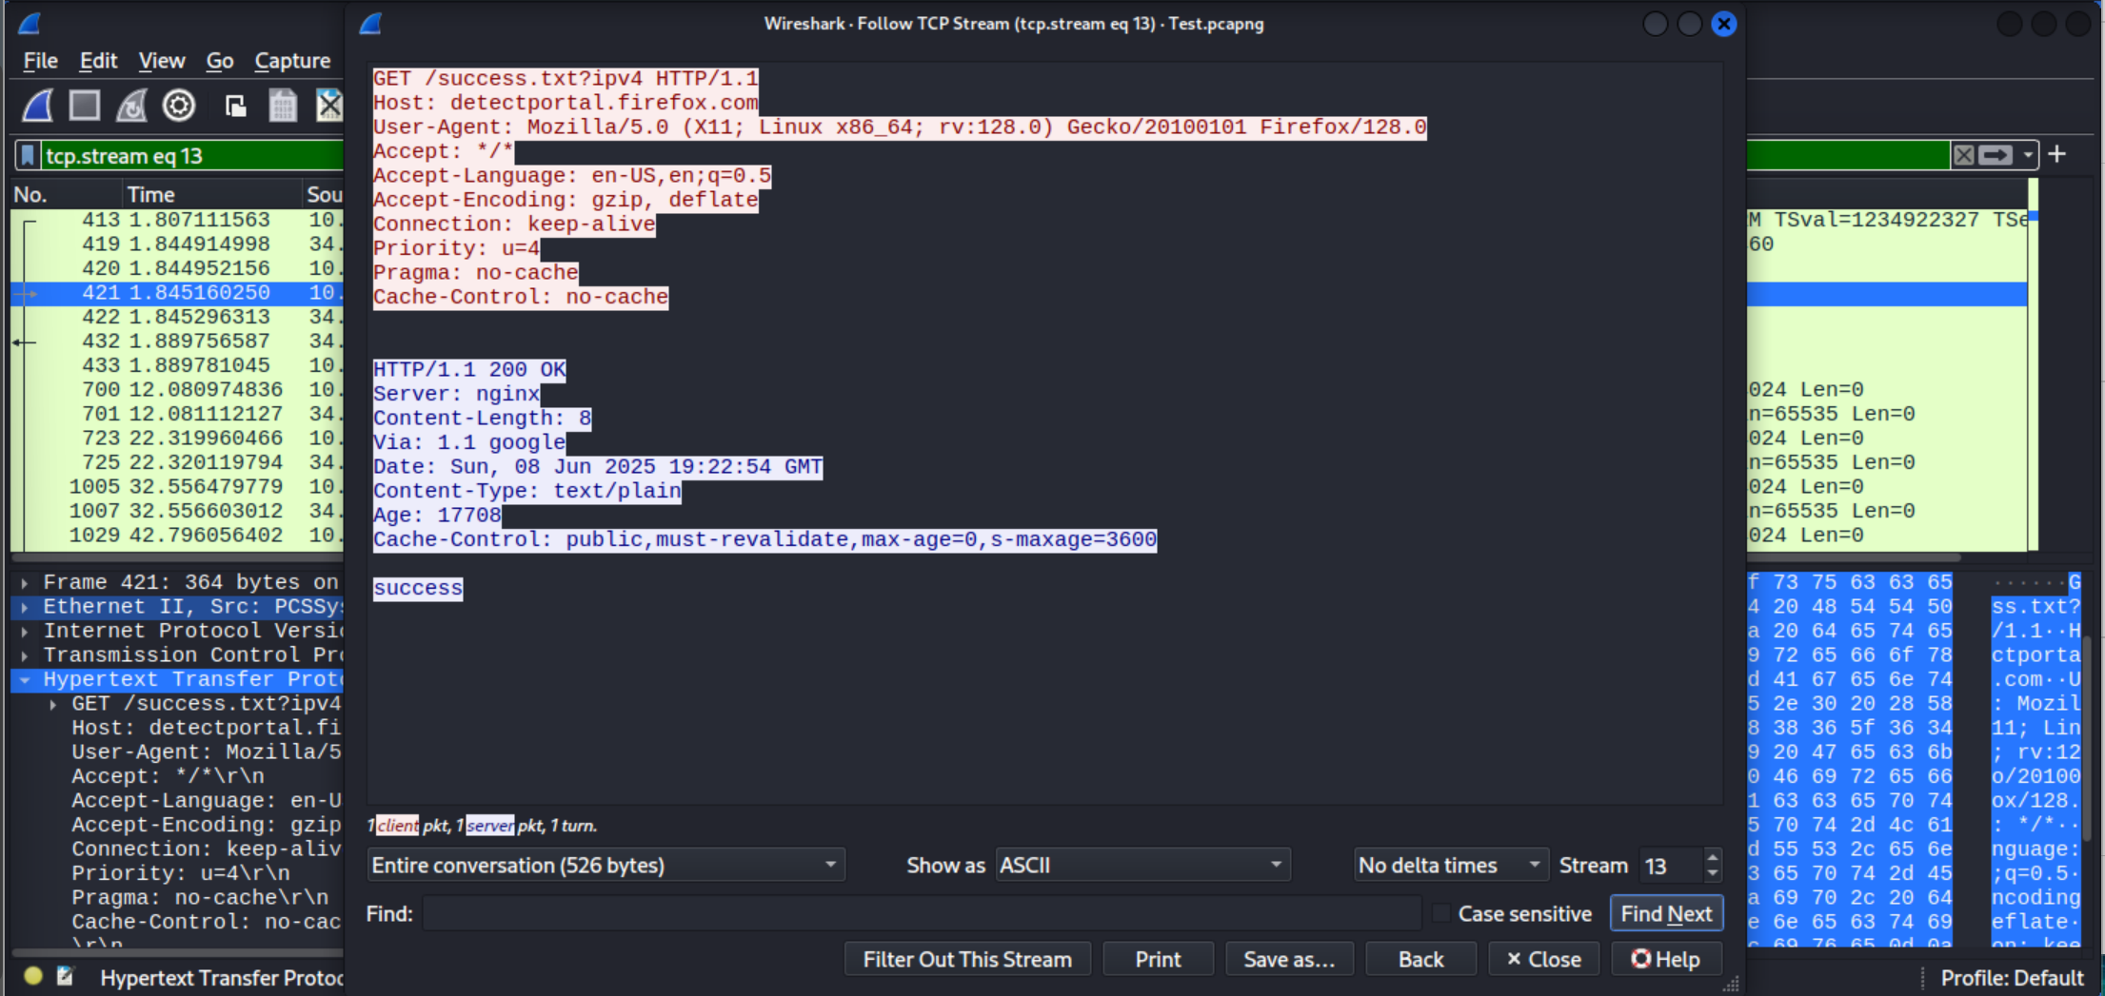Decrease the Stream number with down arrow
Image resolution: width=2105 pixels, height=996 pixels.
1712,873
